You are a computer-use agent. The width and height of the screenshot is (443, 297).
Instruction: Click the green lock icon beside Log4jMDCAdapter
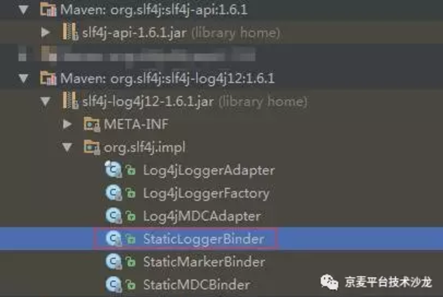[x=130, y=216]
